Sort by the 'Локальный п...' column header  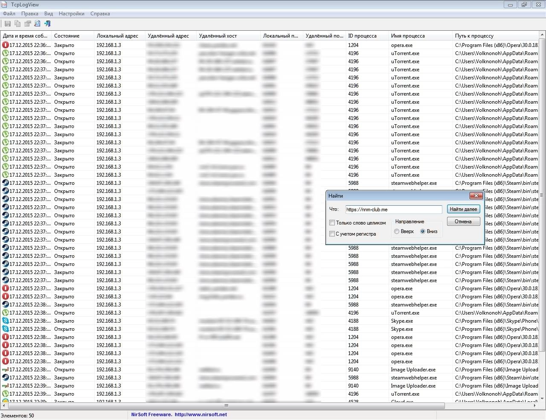click(x=282, y=36)
